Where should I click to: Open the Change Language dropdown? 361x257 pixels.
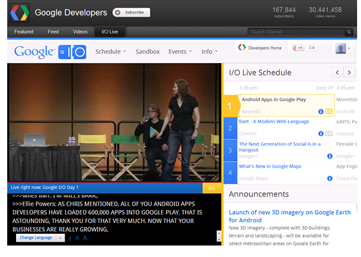pyautogui.click(x=40, y=238)
